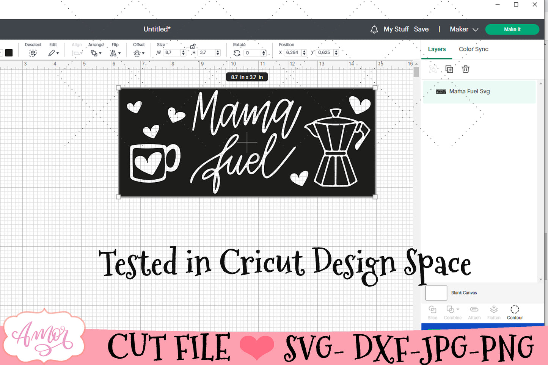This screenshot has height=365, width=548.
Task: Click the Attach tool
Action: [x=474, y=313]
